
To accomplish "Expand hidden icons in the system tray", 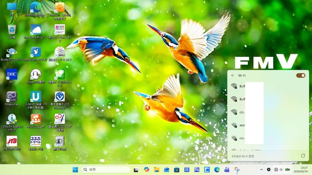I will tap(261, 170).
